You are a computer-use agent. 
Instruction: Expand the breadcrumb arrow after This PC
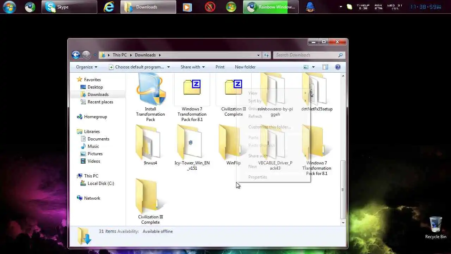pyautogui.click(x=131, y=55)
